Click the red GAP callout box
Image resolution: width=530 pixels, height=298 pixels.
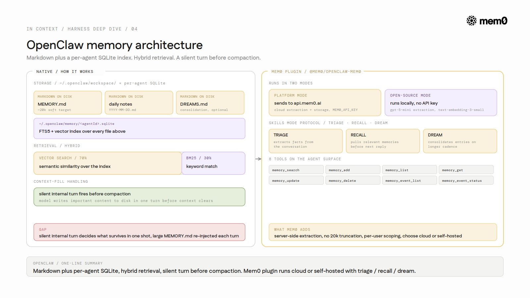click(139, 232)
